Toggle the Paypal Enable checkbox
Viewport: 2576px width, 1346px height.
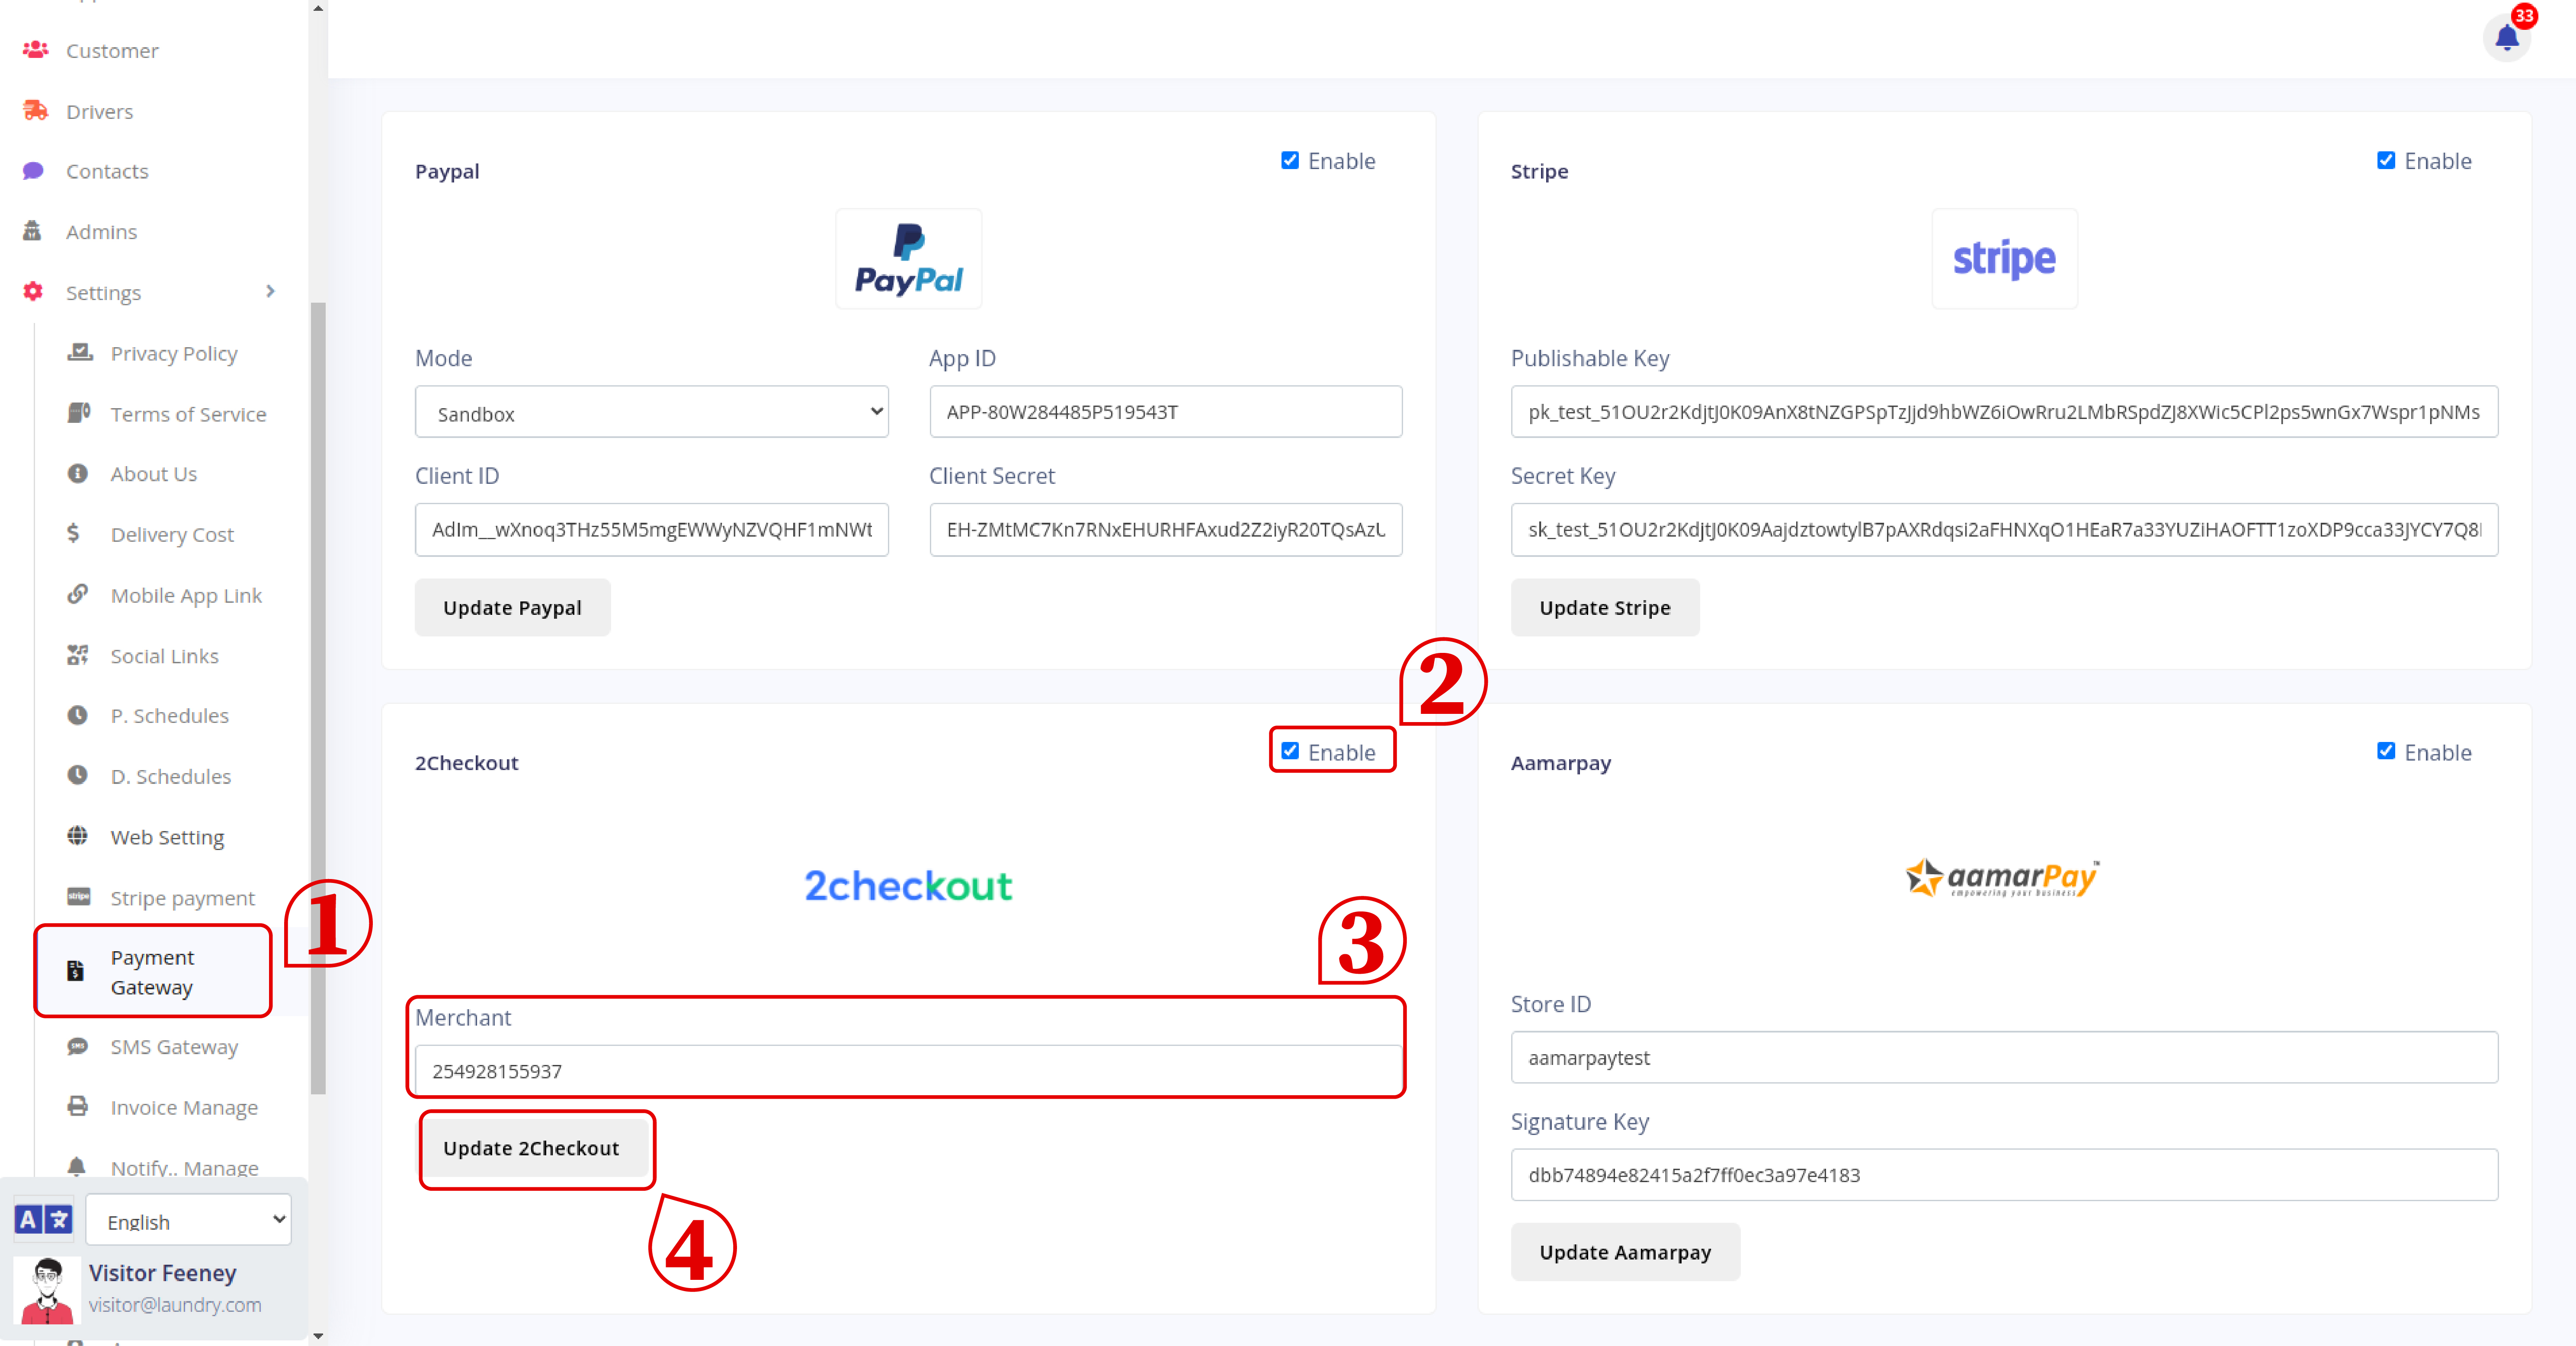[1290, 160]
